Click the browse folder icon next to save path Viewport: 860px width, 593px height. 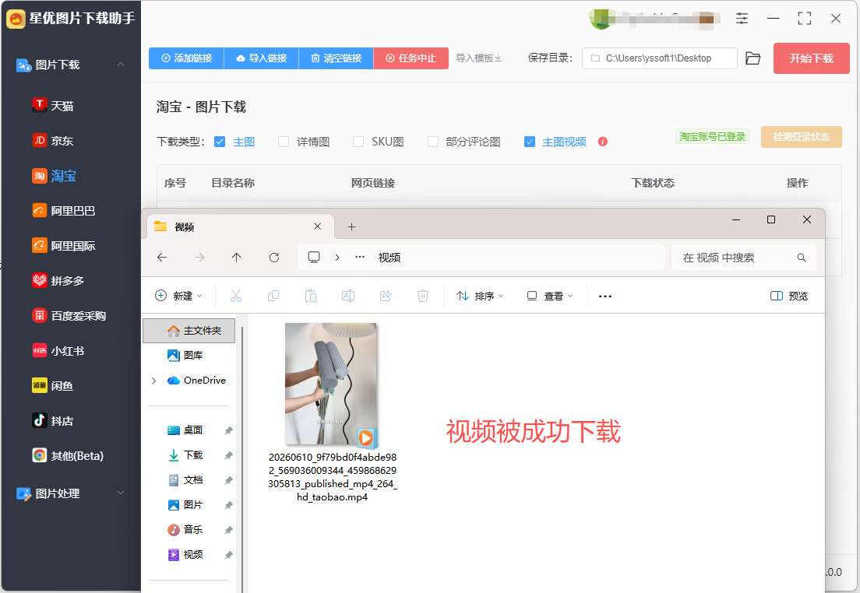[753, 58]
